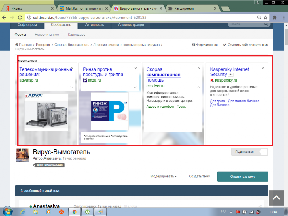Click the uTorrent taskbar icon
The height and width of the screenshot is (216, 288).
point(87,212)
